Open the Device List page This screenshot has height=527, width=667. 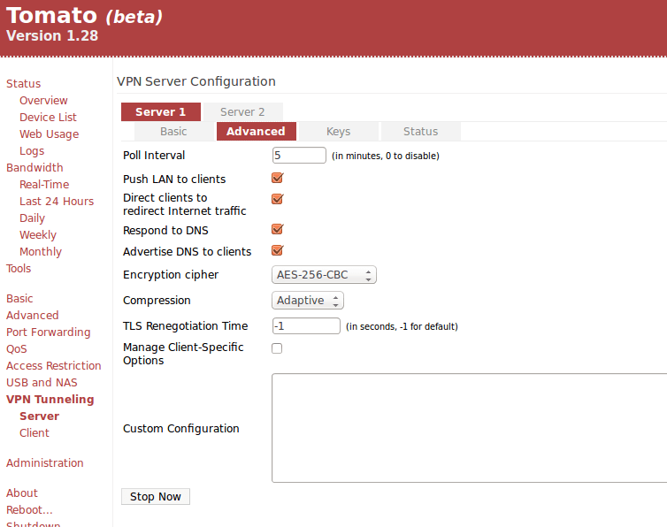tap(48, 118)
